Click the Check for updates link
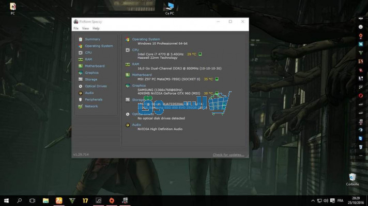Viewport: 368px width, 206px height. pos(228,154)
